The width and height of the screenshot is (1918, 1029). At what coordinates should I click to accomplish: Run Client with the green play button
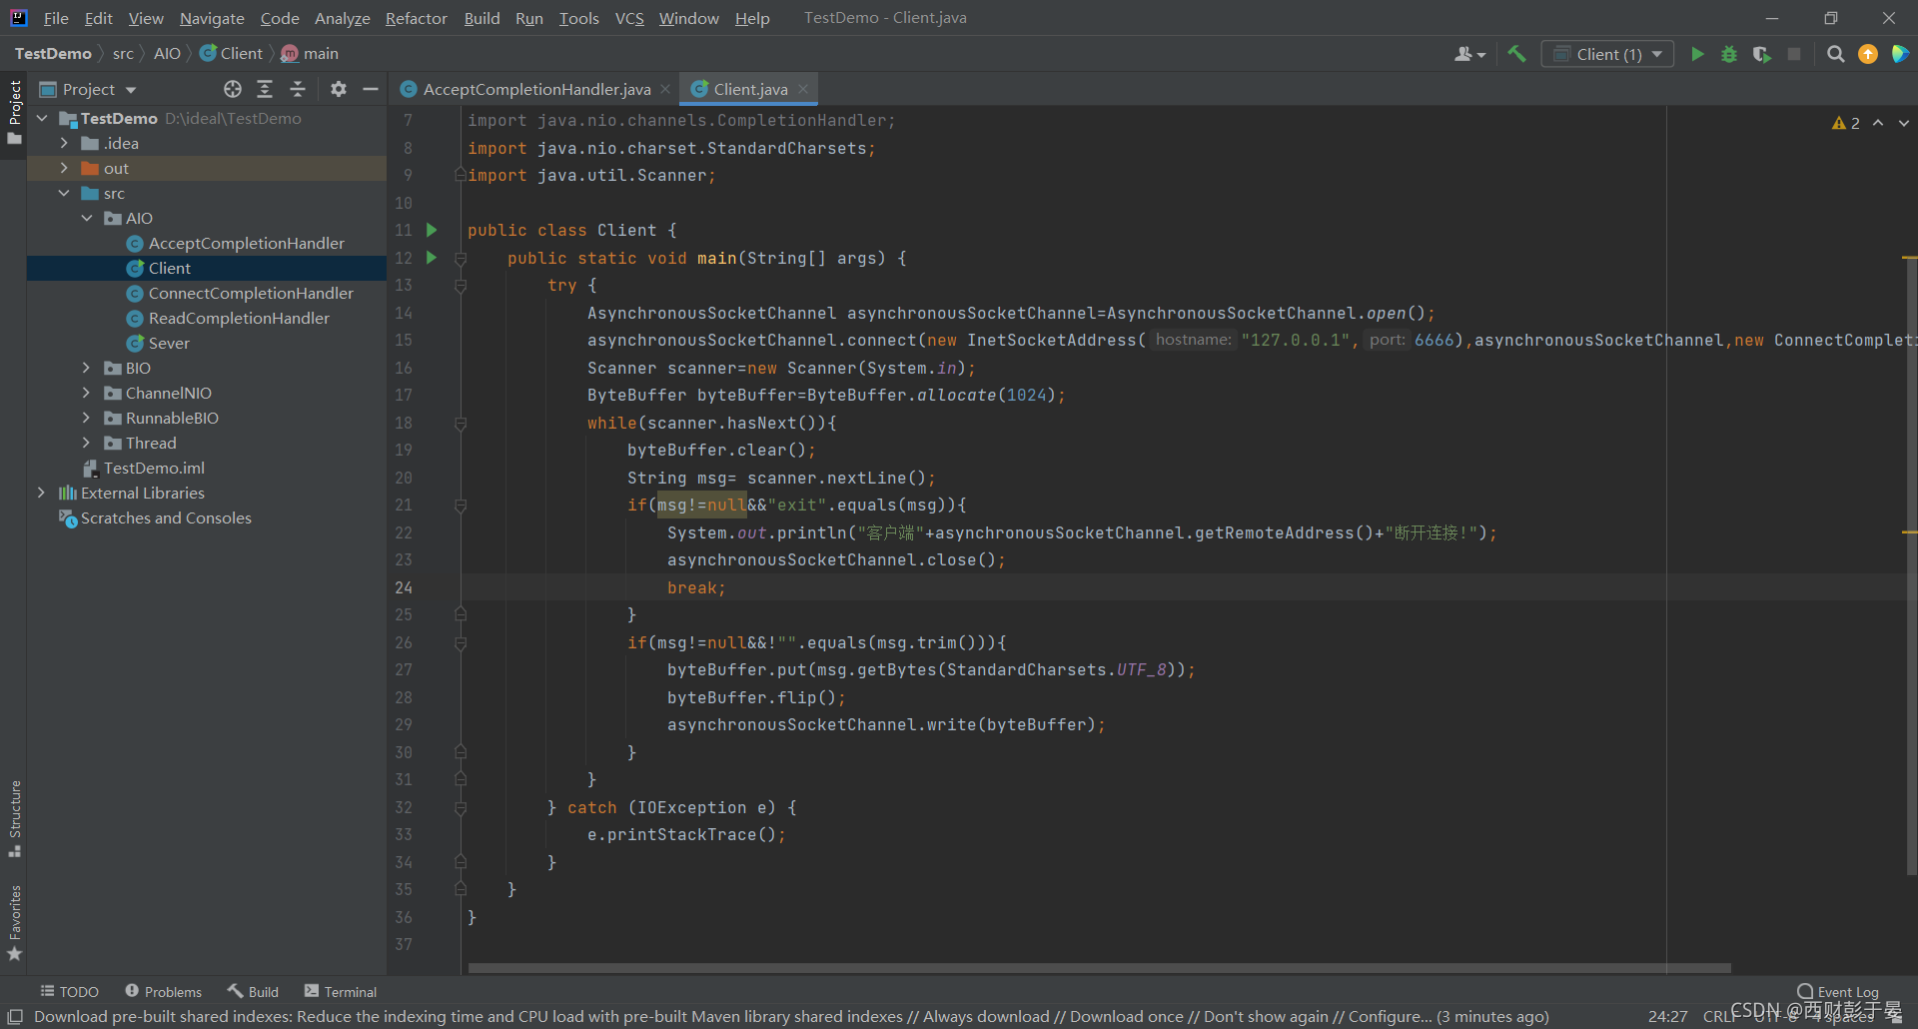click(x=1697, y=54)
